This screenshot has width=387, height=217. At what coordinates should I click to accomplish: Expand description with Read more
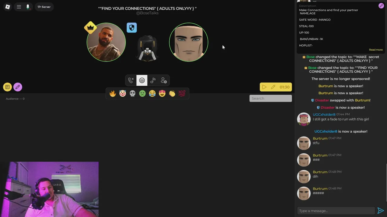tap(376, 50)
